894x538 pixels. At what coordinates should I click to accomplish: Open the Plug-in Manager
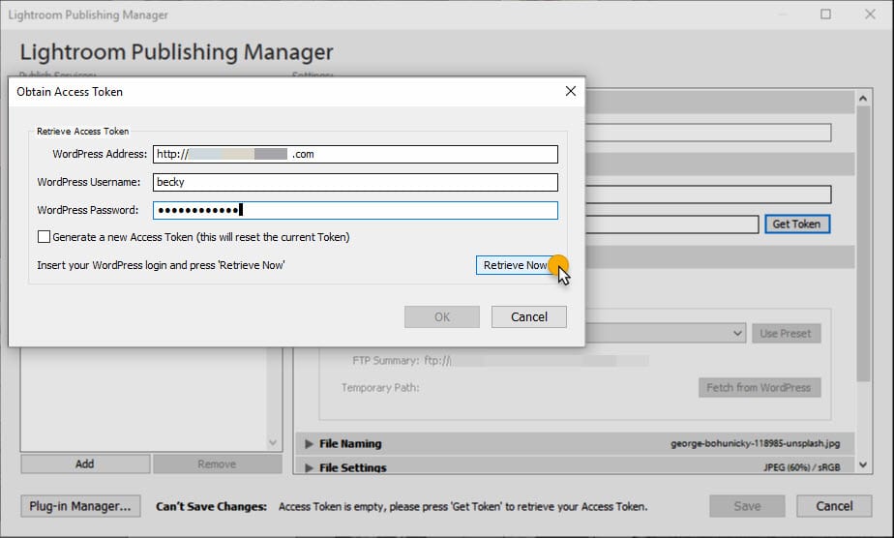point(80,506)
